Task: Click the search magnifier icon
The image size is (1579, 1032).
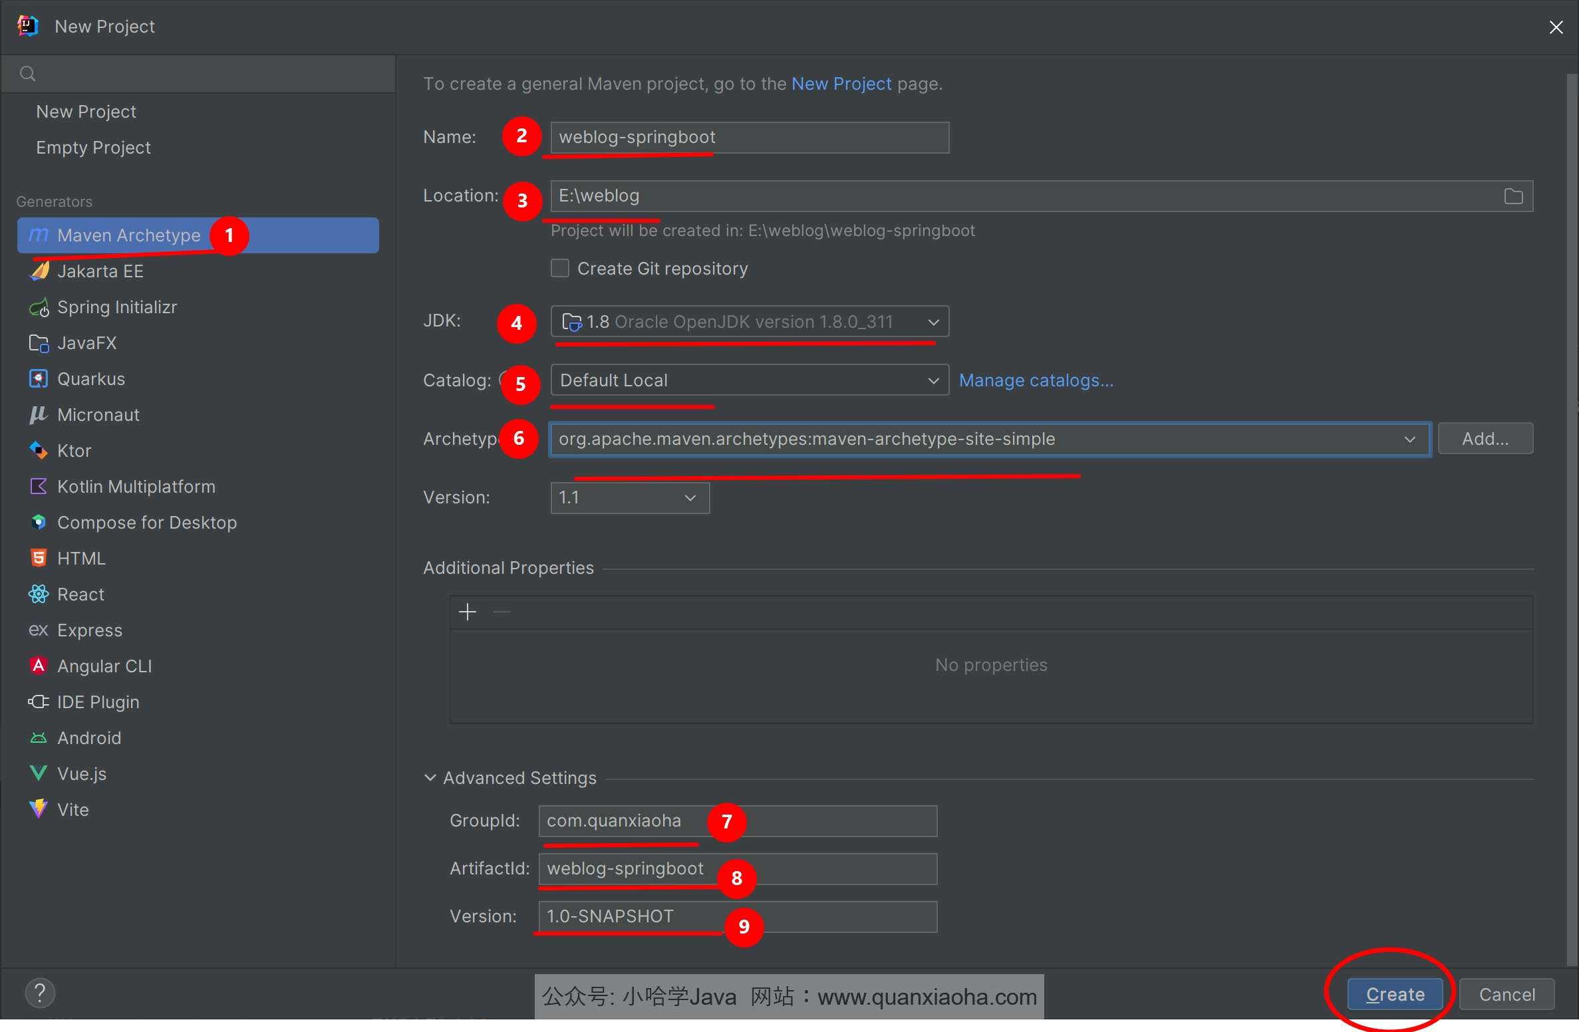Action: [27, 74]
